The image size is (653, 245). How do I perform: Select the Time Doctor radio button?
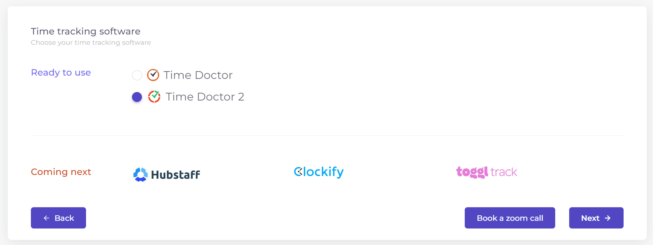[x=137, y=75]
